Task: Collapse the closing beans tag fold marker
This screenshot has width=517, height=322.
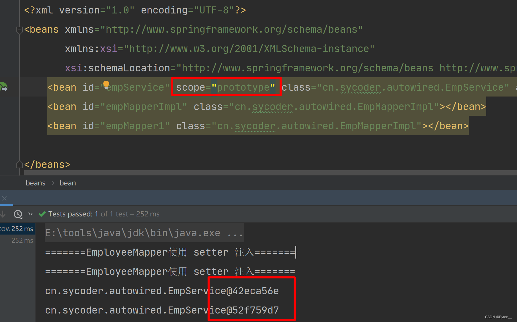Action: [x=19, y=165]
